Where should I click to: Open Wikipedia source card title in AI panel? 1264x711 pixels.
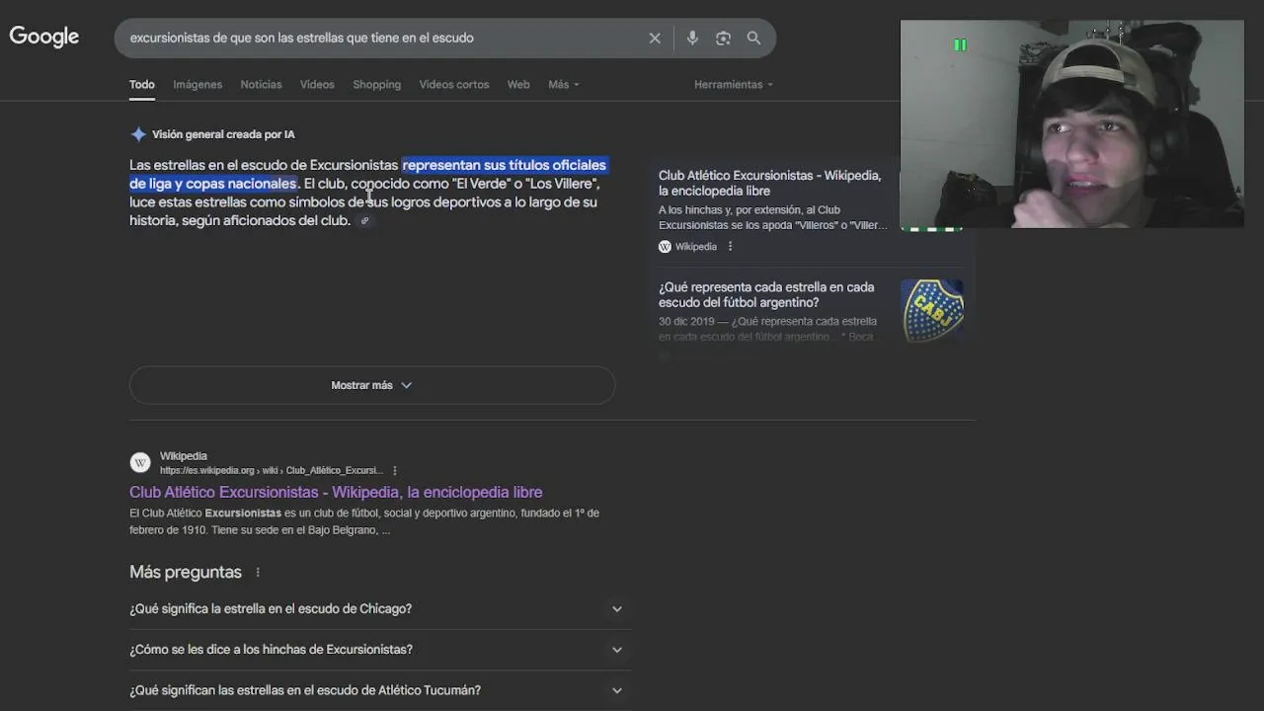(770, 183)
